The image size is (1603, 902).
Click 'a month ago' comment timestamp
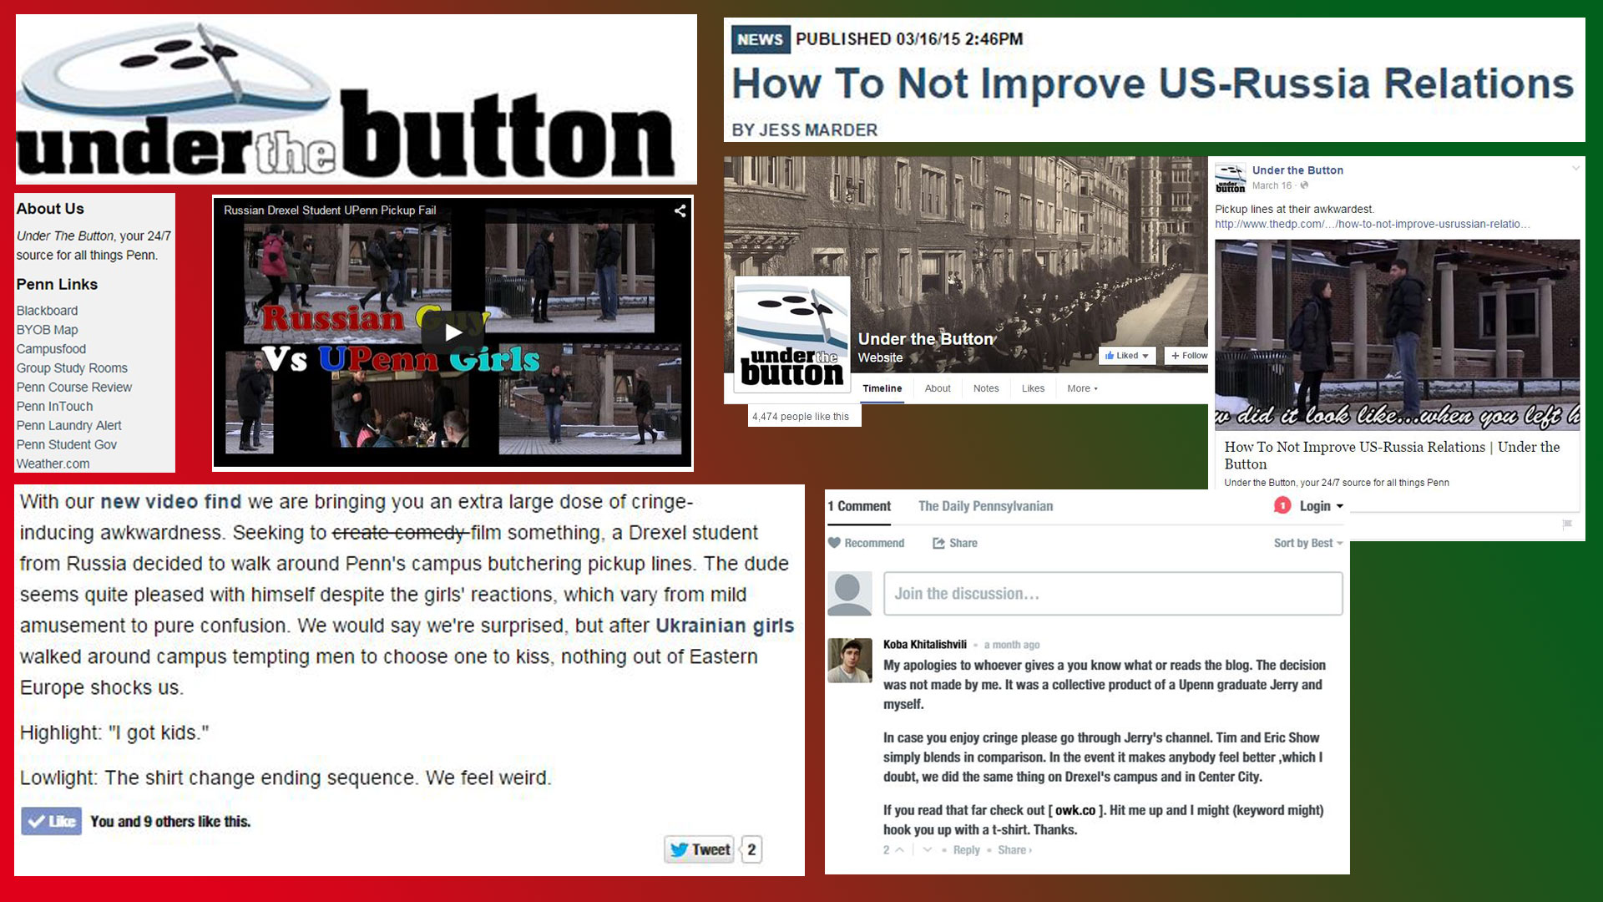pyautogui.click(x=1012, y=645)
